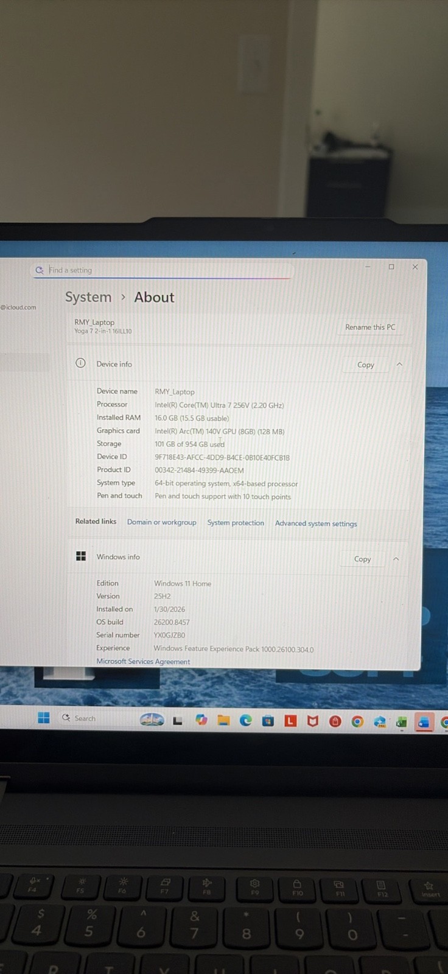Open Microsoft Store from the taskbar
Viewport: 448px width, 974px height.
268,721
